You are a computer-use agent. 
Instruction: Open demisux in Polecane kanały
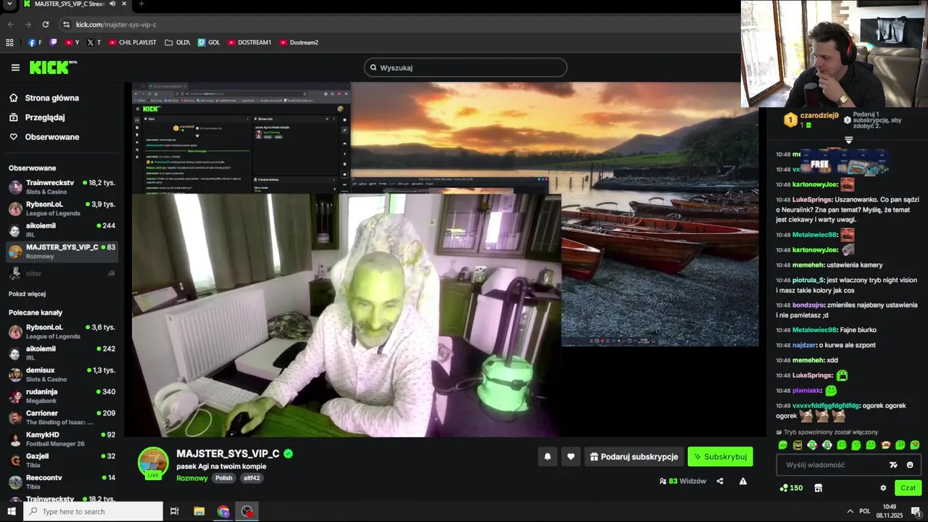coord(62,374)
